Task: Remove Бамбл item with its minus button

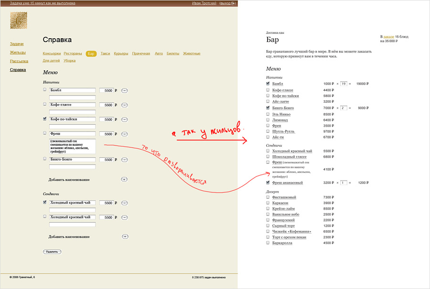Action: pyautogui.click(x=124, y=90)
